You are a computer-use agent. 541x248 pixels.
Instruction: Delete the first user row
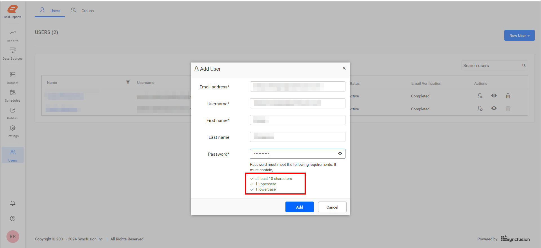point(508,96)
